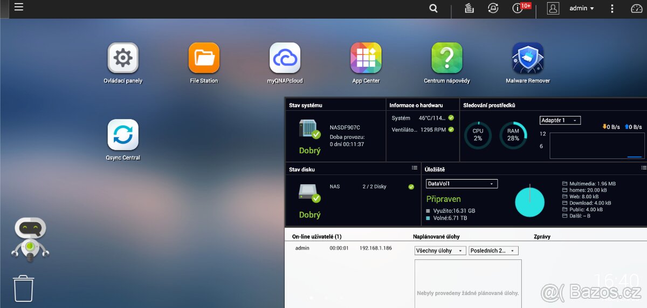Expand the Všechny úlohy dropdown
Screen dimensions: 647x308
click(x=440, y=251)
